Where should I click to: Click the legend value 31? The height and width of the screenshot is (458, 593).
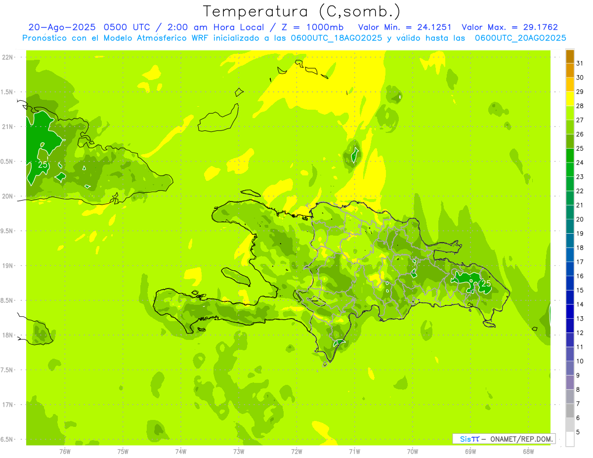(580, 63)
